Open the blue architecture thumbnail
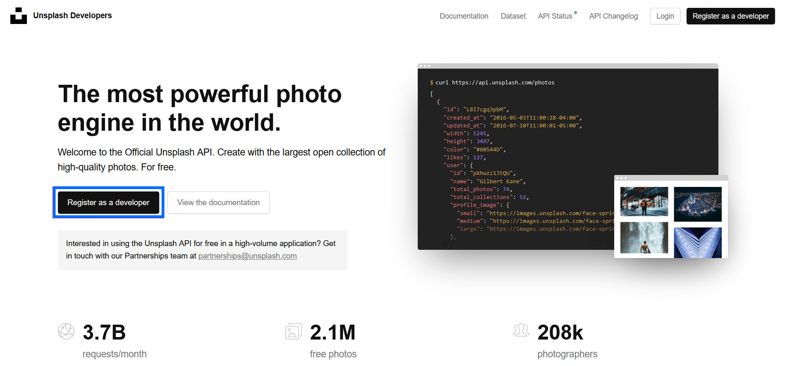The image size is (785, 366). click(x=698, y=243)
